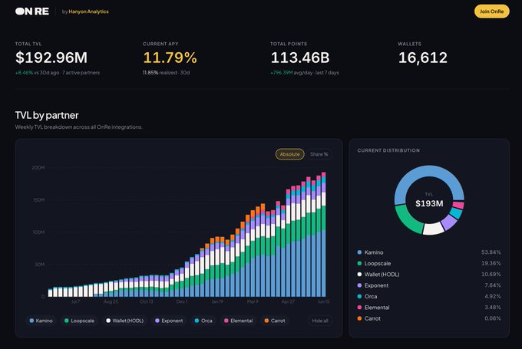522x349 pixels.
Task: Click the Jul 7 x-axis label
Action: [75, 301]
